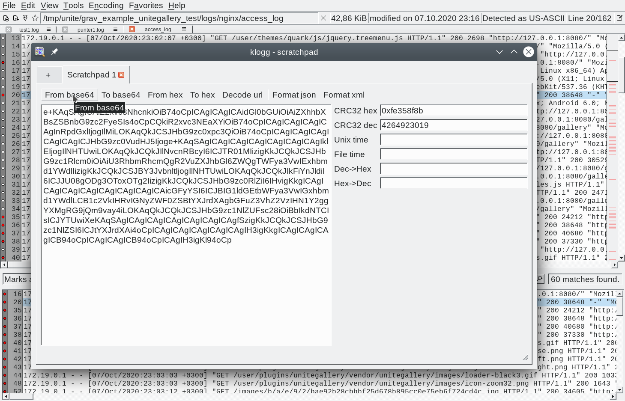Viewport: 625px width, 401px height.
Task: Click the open-file icon in the main toolbar
Action: click(6, 18)
